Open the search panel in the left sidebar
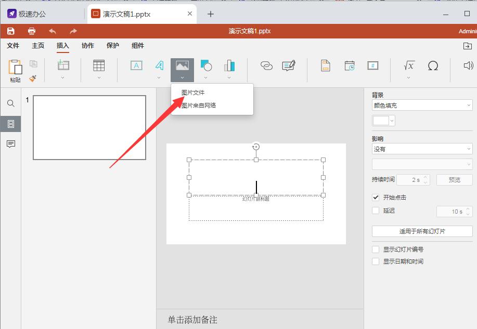This screenshot has height=329, width=477. [10, 103]
